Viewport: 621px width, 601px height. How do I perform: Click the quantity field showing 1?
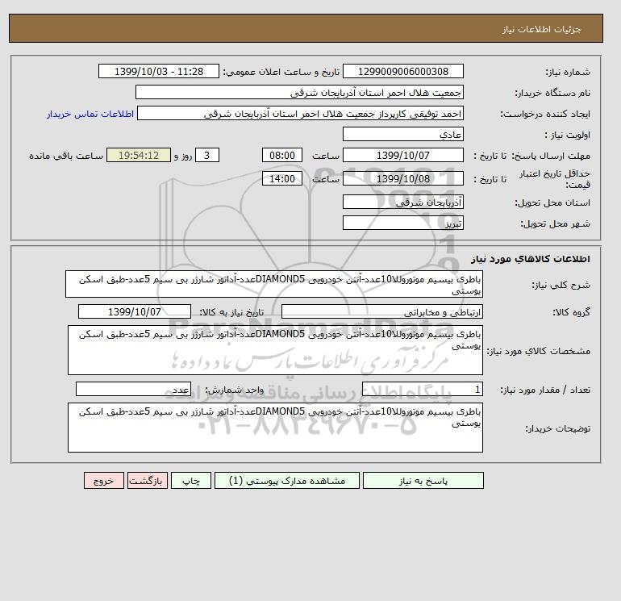pyautogui.click(x=422, y=390)
